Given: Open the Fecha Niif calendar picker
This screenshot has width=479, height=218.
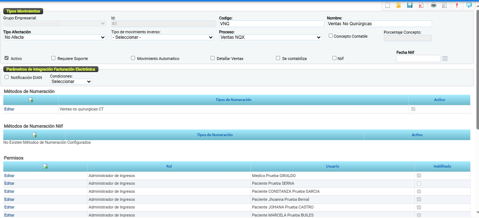Looking at the screenshot, I should tap(445, 59).
